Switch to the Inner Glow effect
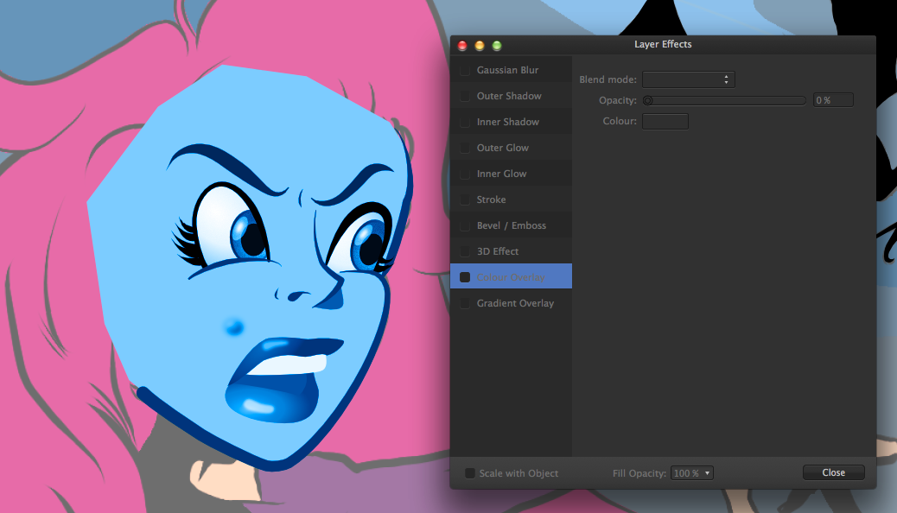 coord(511,174)
